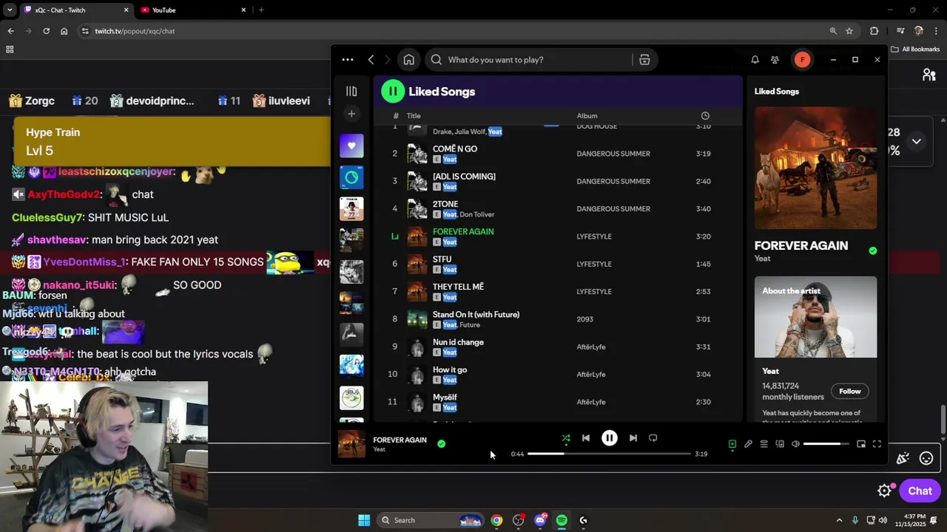Select the track STFU
Viewport: 947px width, 532px height.
(x=442, y=259)
